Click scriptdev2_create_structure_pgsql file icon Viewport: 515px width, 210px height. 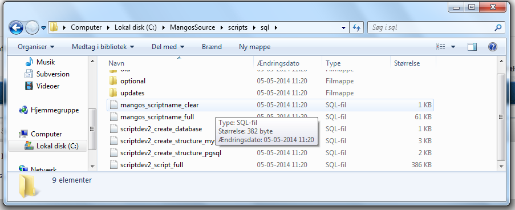[x=113, y=153]
